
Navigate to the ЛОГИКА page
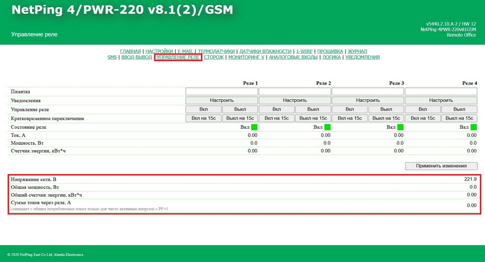pyautogui.click(x=332, y=57)
